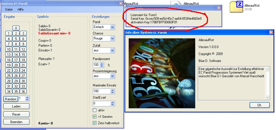
Task: Click the Random button
Action: [x=11, y=99]
